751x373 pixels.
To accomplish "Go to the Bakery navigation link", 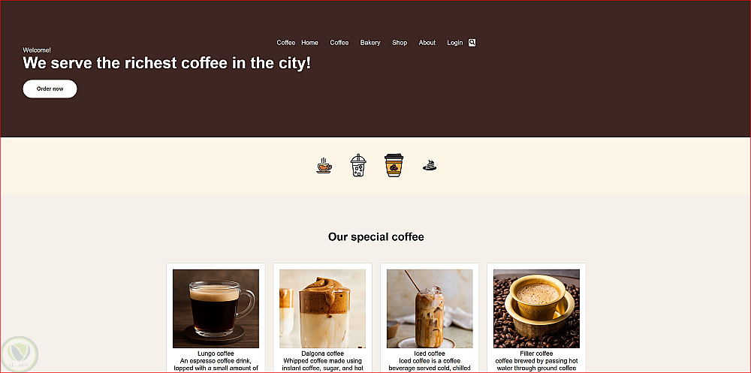I will [x=370, y=43].
